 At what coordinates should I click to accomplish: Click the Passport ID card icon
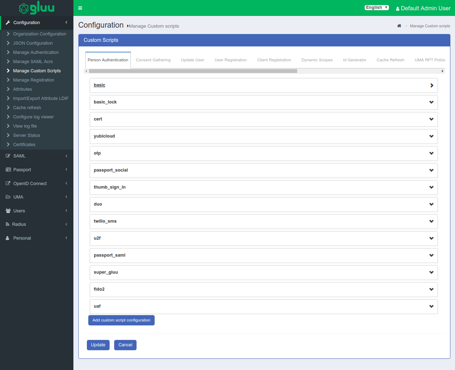[x=8, y=170]
